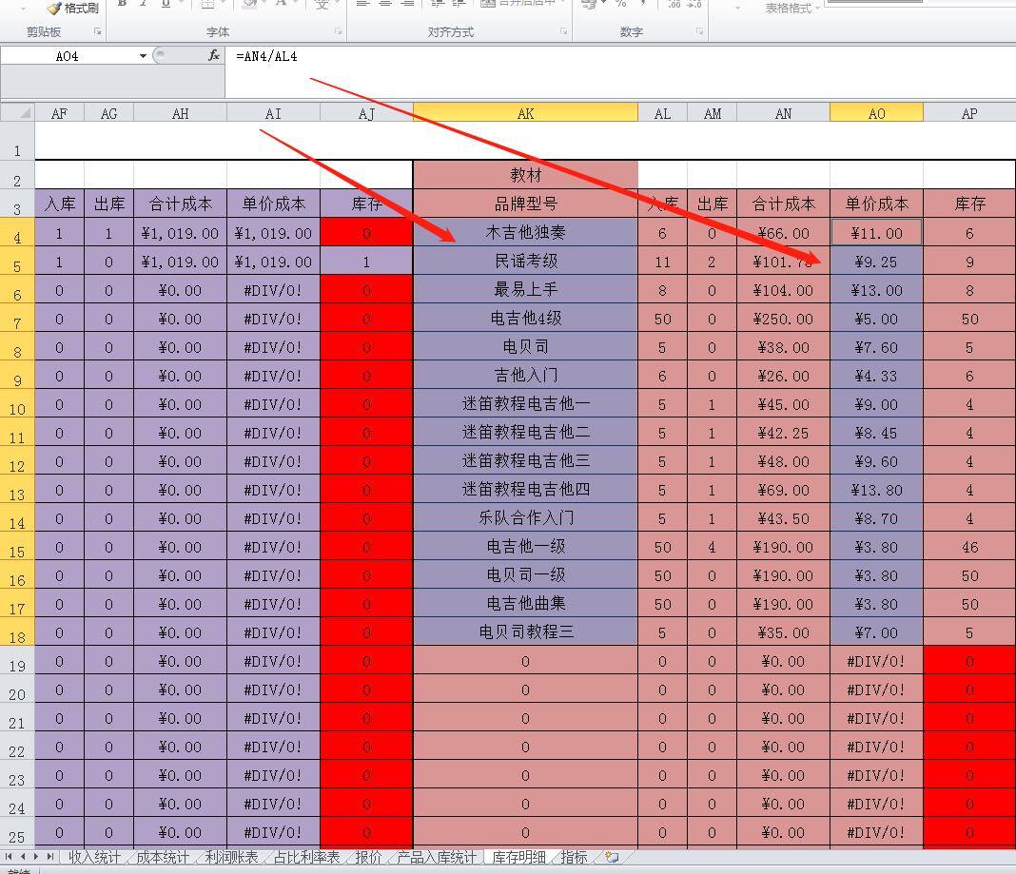Open the 利润账表 sheet tab

(x=231, y=857)
